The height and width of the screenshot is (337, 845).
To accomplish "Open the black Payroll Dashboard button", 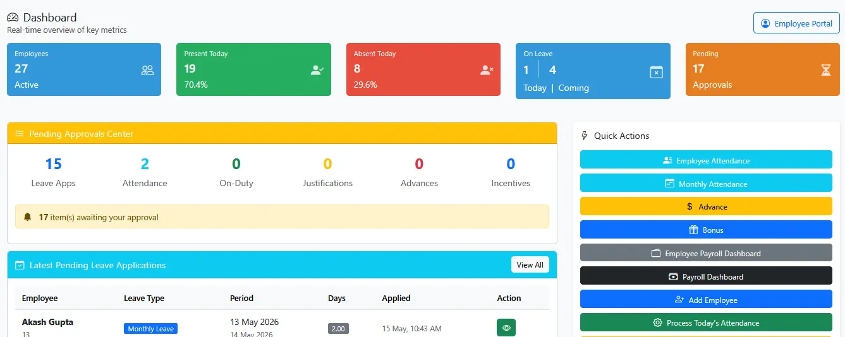I will [x=706, y=276].
